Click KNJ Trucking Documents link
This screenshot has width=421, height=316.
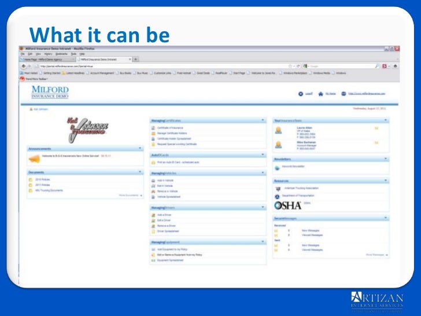click(49, 190)
